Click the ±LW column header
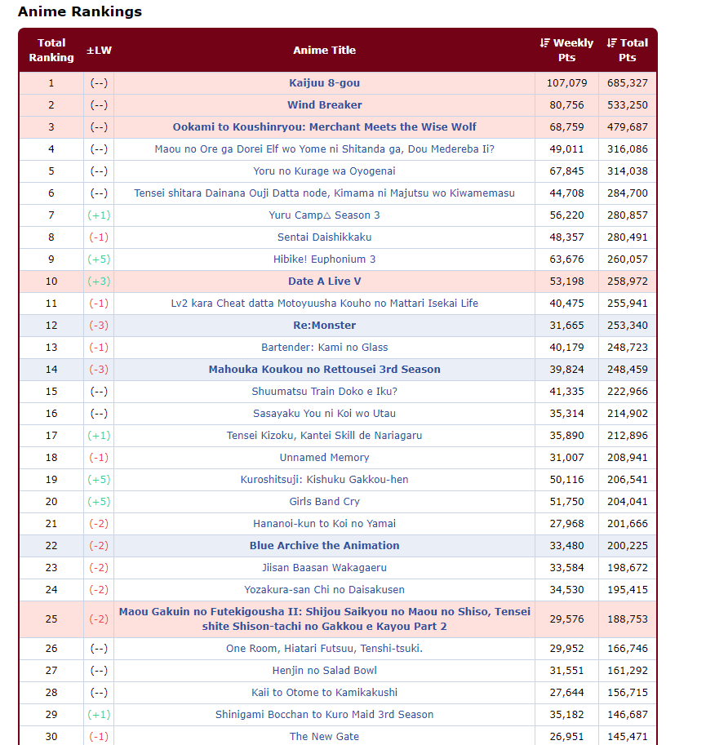706x745 pixels. click(x=99, y=51)
